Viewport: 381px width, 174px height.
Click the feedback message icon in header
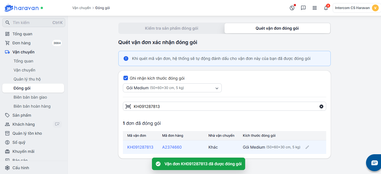303,8
